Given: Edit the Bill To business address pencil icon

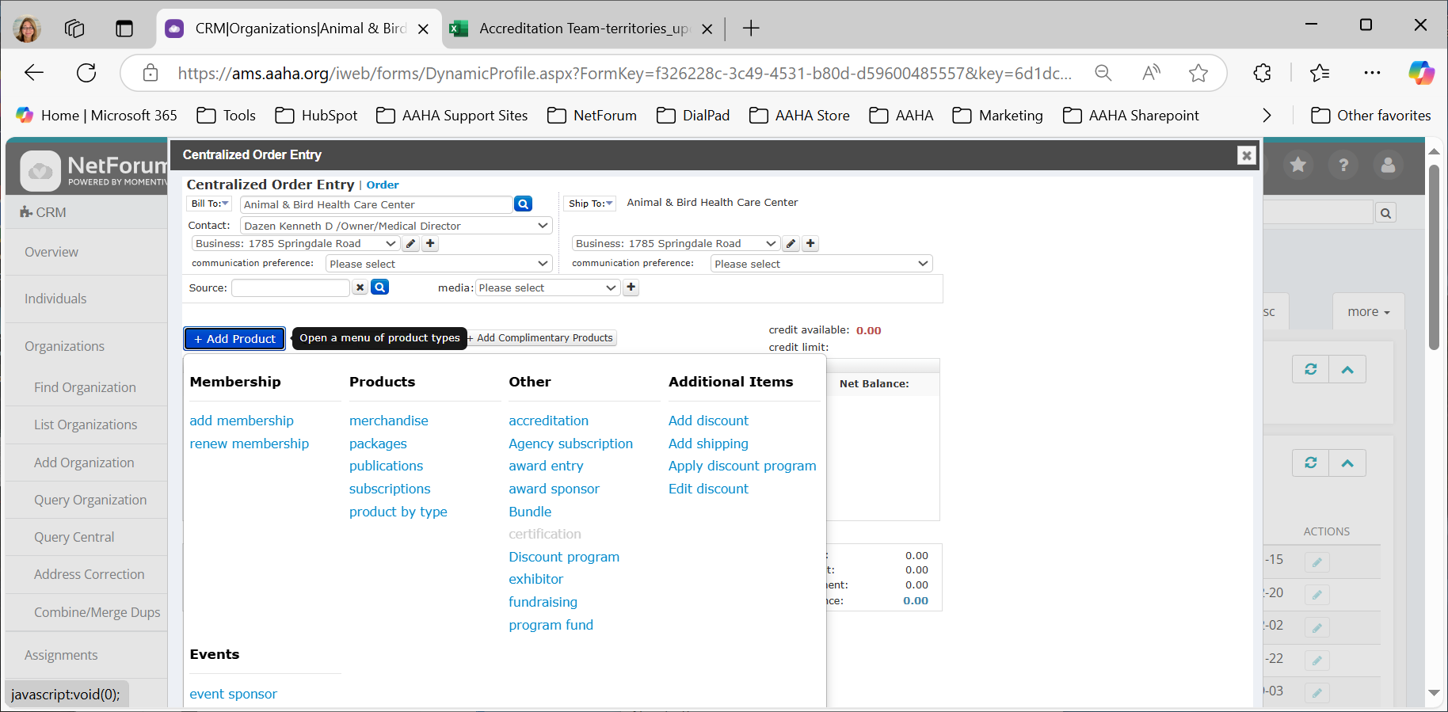Looking at the screenshot, I should 411,244.
